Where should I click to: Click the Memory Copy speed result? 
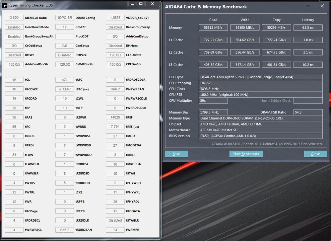coord(276,28)
